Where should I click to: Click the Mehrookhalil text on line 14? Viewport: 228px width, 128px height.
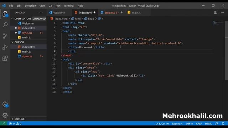127,76
